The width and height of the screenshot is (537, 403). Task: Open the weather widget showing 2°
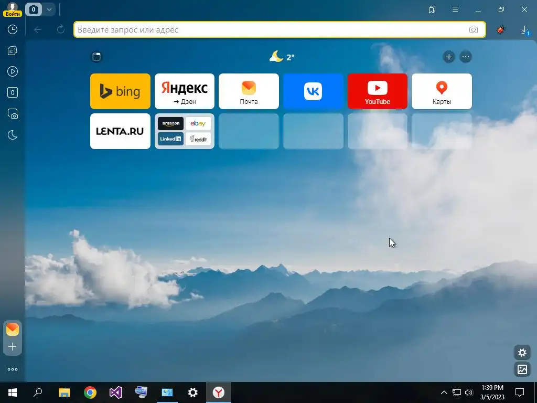282,57
